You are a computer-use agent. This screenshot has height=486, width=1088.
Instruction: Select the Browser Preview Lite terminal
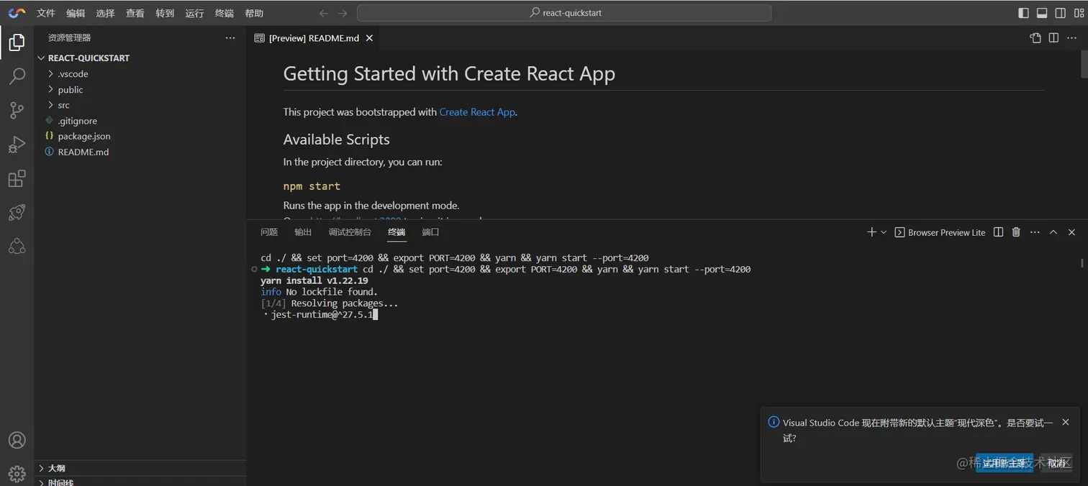pyautogui.click(x=940, y=232)
